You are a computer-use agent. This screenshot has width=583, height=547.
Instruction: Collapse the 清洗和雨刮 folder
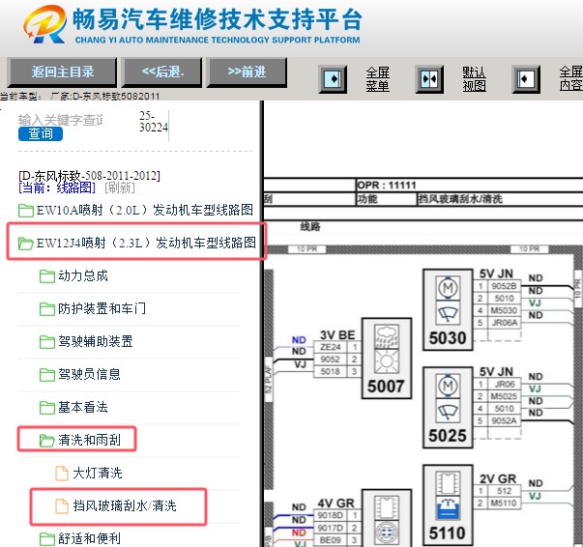(80, 440)
